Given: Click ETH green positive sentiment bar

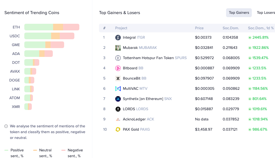Looking at the screenshot, I should pos(39,27).
